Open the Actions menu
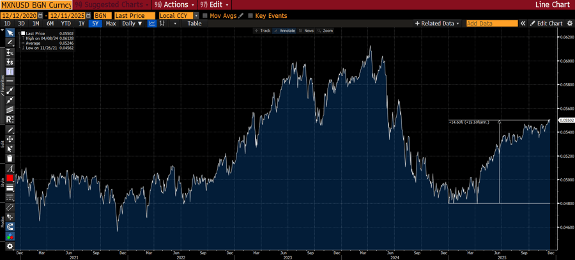Screen dimensions: 575x260 pos(172,4)
